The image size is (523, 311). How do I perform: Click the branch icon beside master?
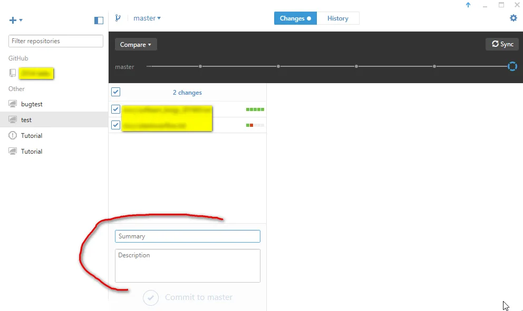pyautogui.click(x=118, y=17)
